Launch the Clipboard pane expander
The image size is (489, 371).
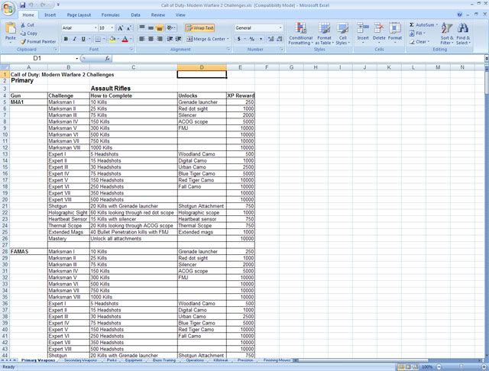[56, 49]
